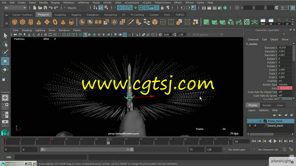Switch to the Anim layer tab
This screenshot has height=166, width=296.
[280, 105]
